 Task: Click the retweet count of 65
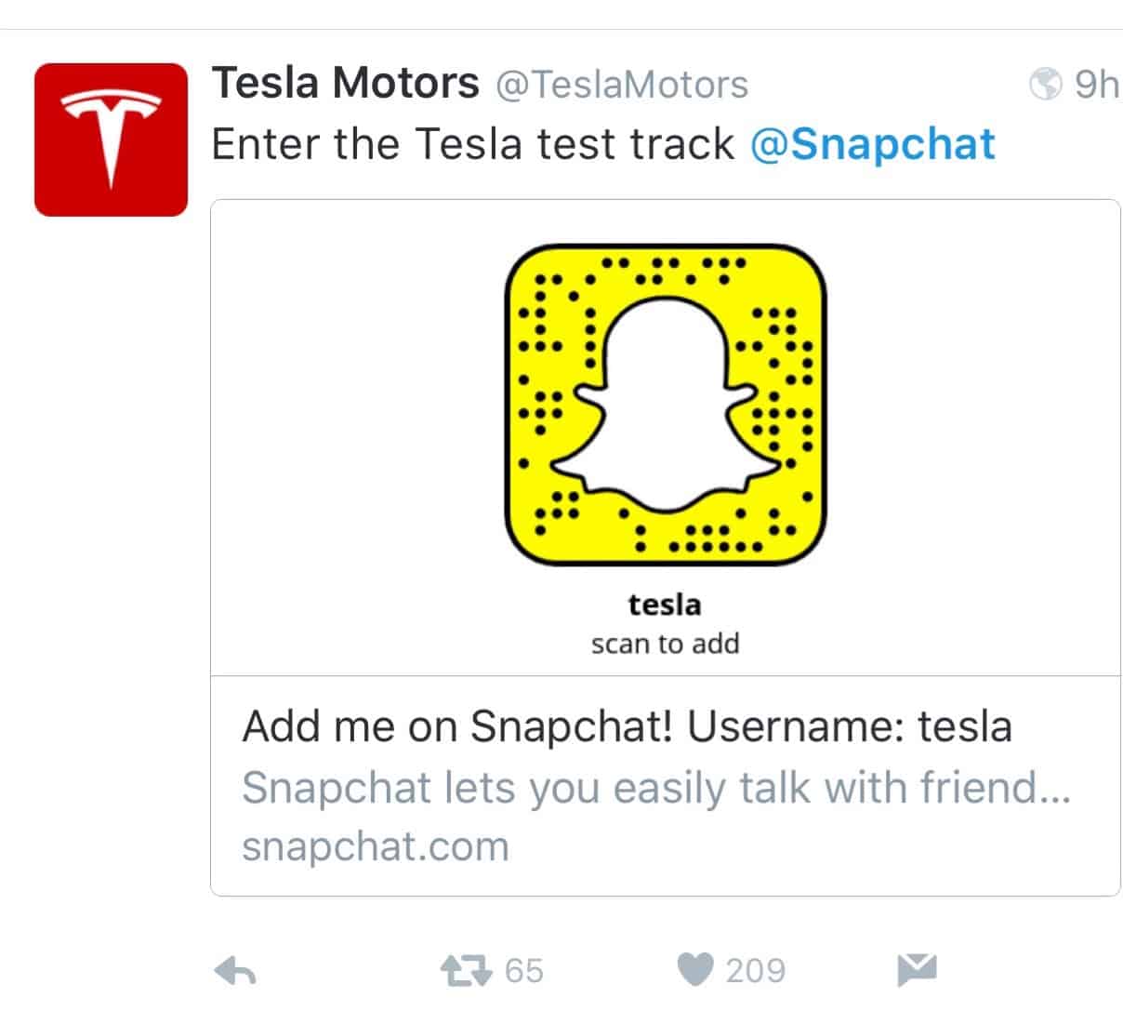524,971
